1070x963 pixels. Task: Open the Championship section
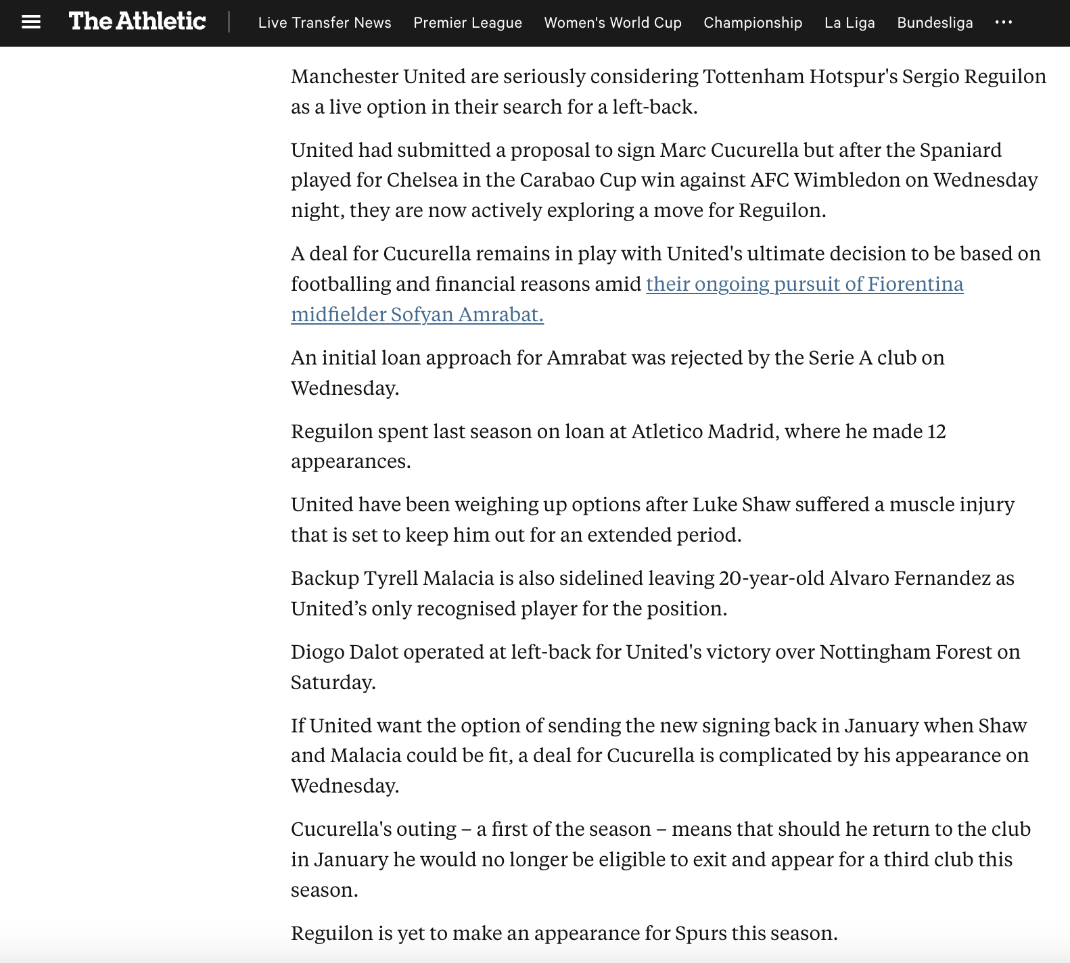coord(753,22)
